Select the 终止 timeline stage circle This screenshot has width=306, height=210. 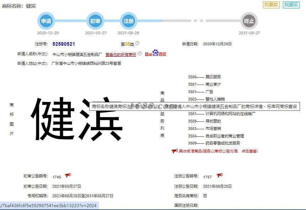click(249, 21)
